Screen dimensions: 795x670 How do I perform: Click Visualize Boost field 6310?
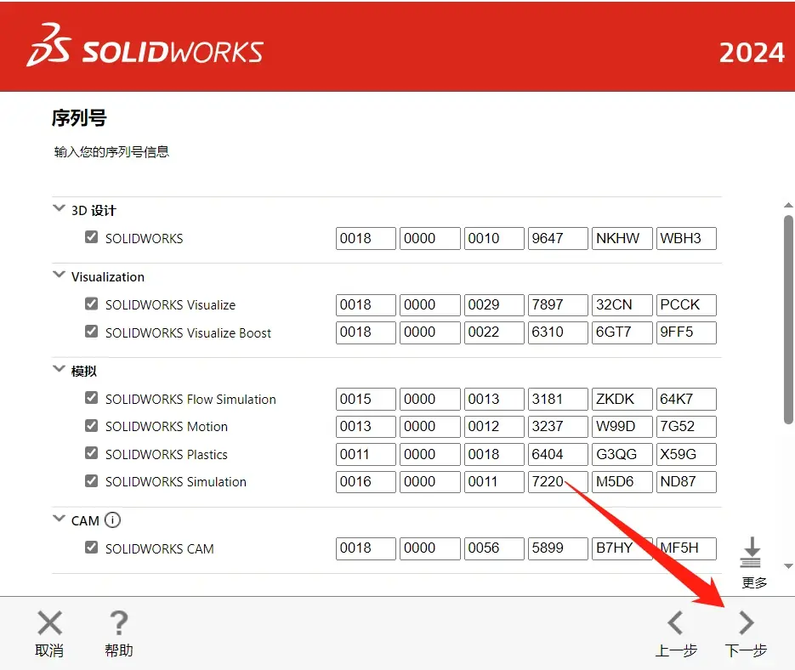point(558,332)
